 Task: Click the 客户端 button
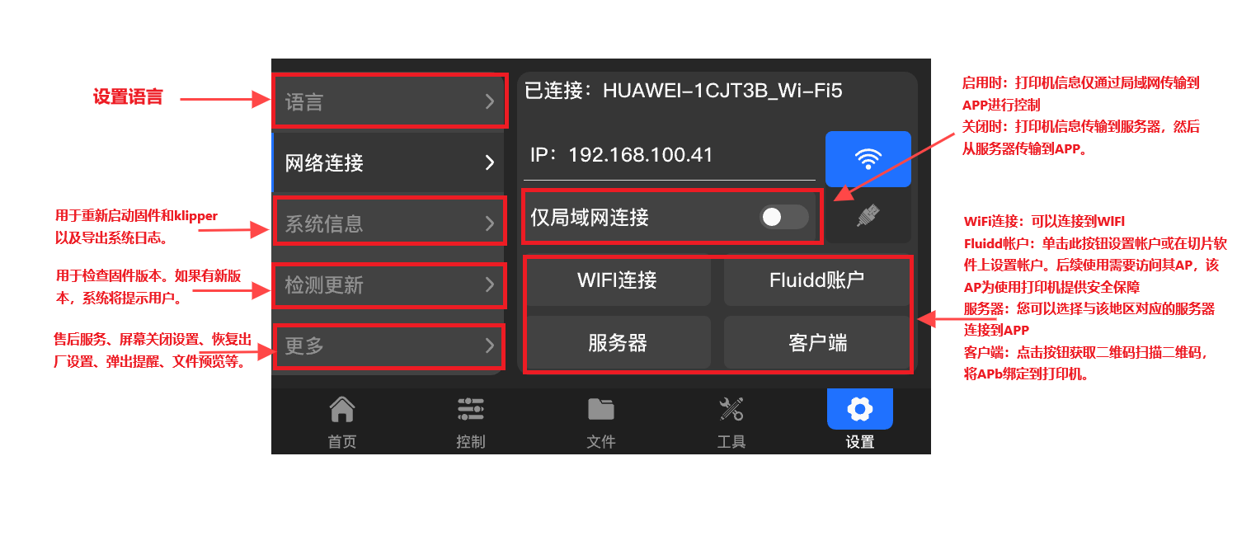pyautogui.click(x=816, y=342)
